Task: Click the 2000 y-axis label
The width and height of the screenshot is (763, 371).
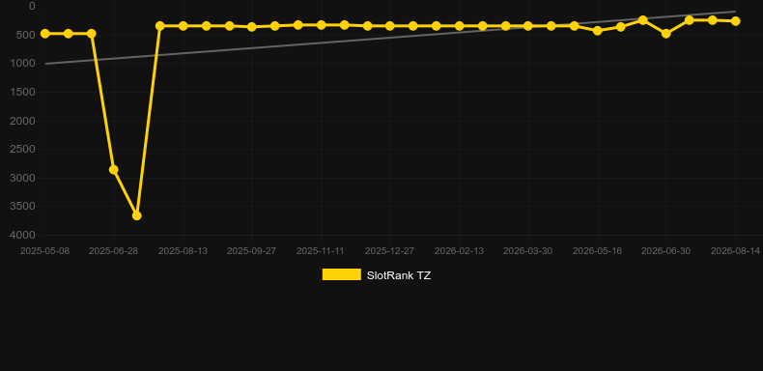Action: pyautogui.click(x=23, y=121)
